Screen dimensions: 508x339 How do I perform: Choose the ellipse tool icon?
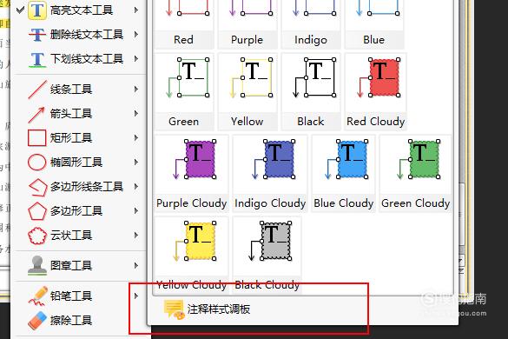pyautogui.click(x=37, y=163)
